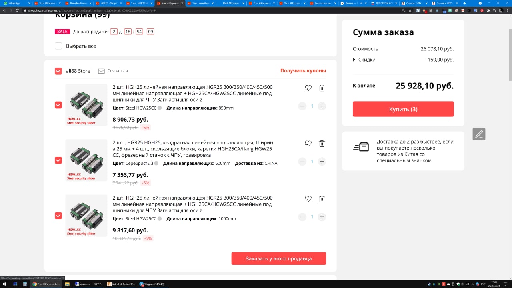
Task: Click the Серебристый color swatch dot
Action: pyautogui.click(x=156, y=163)
